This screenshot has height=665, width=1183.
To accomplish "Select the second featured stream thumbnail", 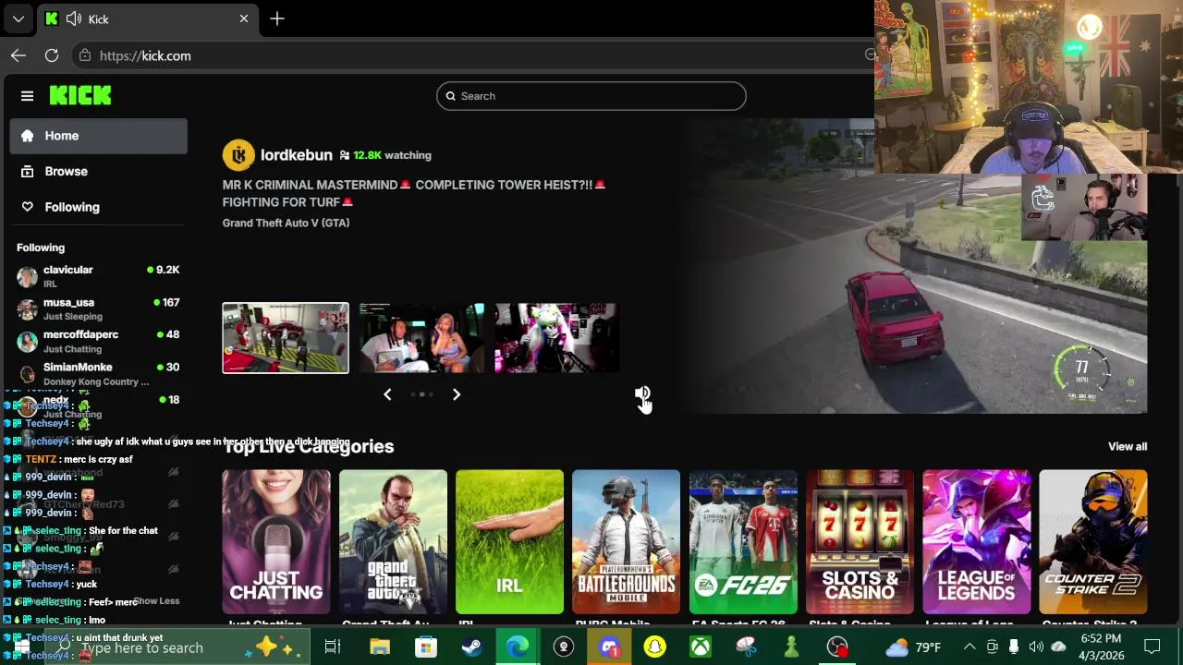I will 421,338.
